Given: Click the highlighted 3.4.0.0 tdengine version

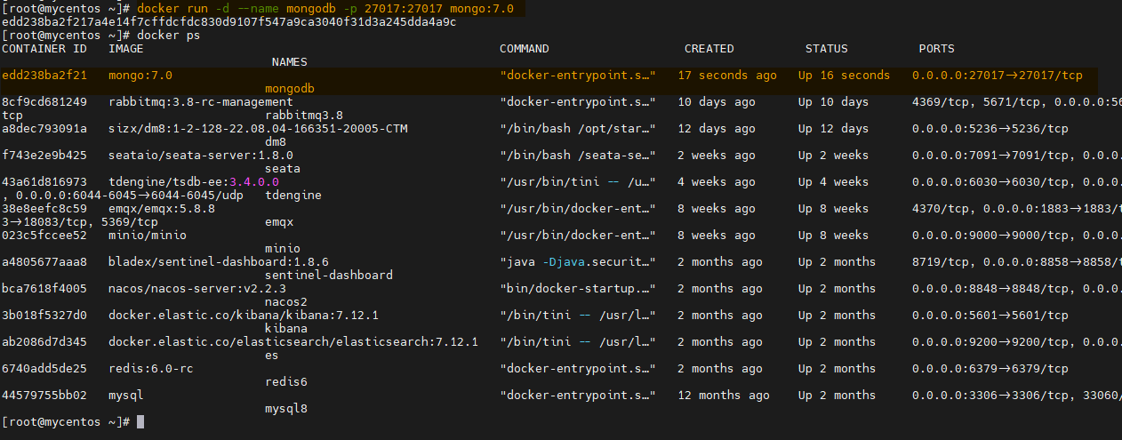Looking at the screenshot, I should 255,182.
